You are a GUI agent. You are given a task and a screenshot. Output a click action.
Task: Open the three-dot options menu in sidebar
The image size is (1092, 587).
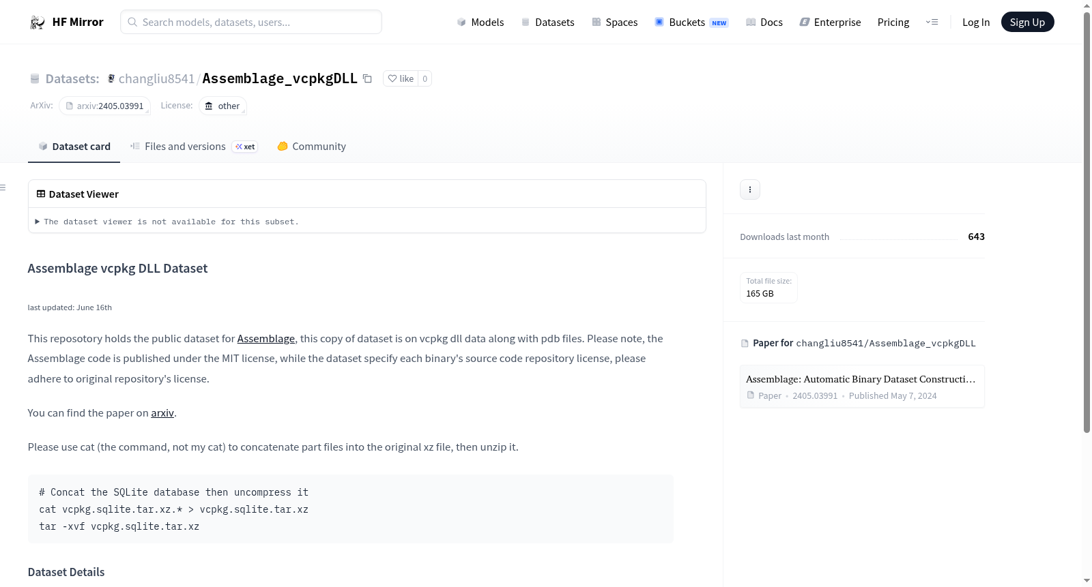pyautogui.click(x=750, y=190)
